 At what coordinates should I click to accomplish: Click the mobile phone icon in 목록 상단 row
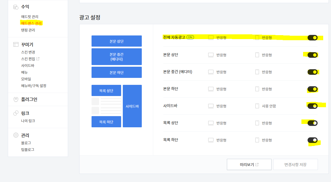click(257, 123)
